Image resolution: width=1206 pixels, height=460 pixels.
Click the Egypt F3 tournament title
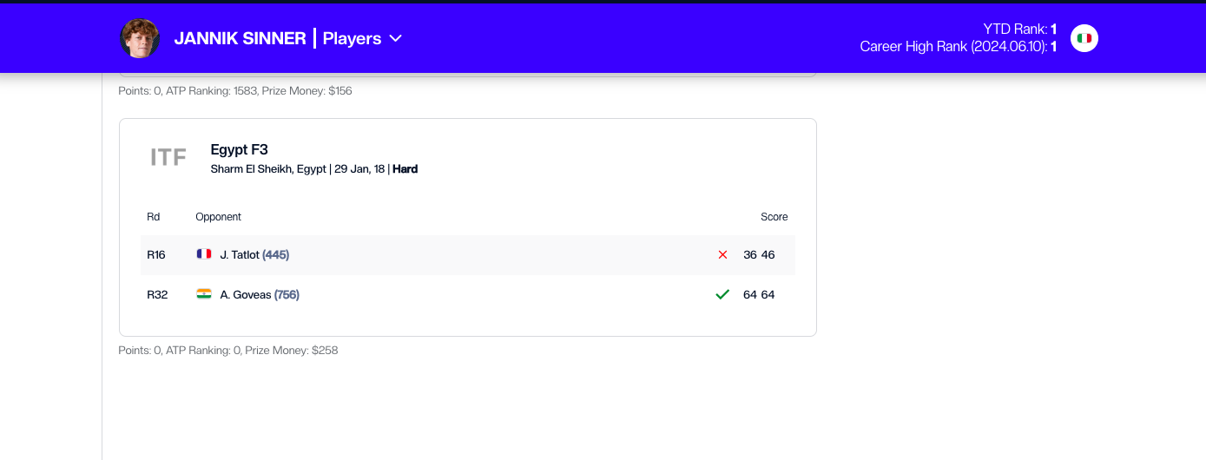[239, 149]
